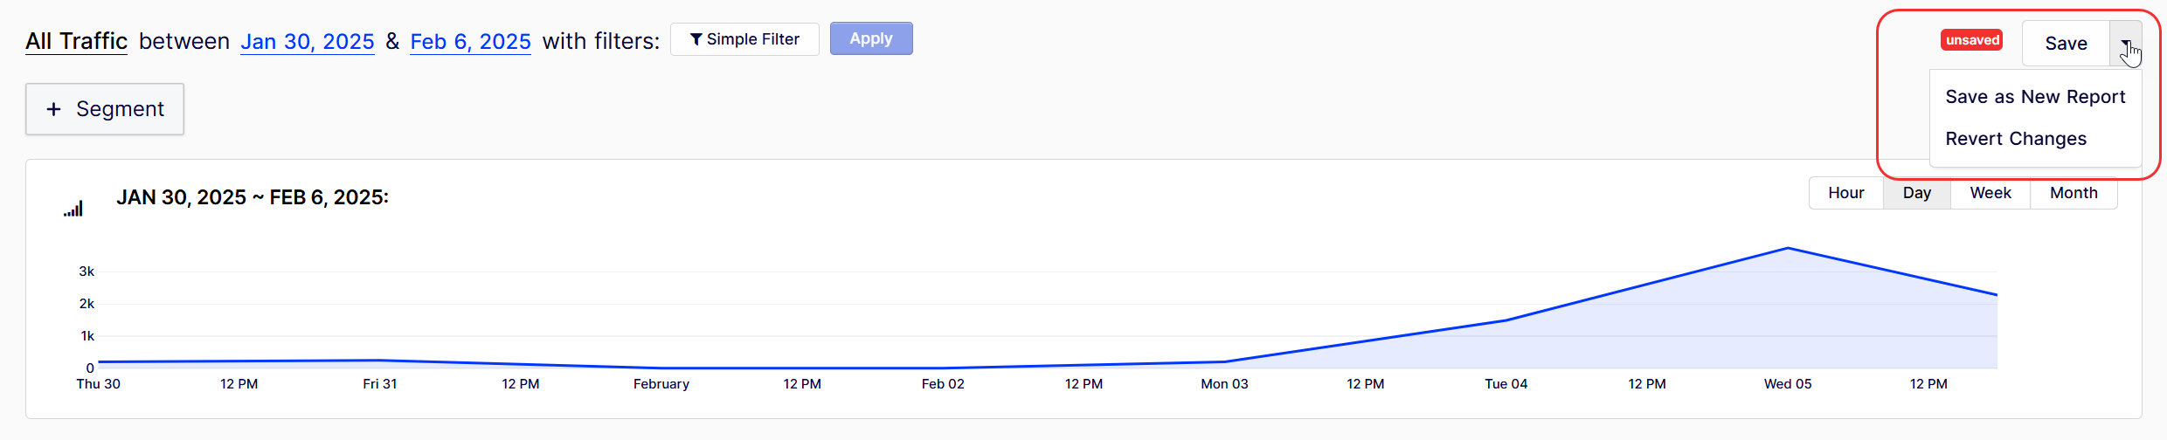Screen dimensions: 2167x440
Task: Click the Tue 04 data point on line
Action: (1506, 320)
